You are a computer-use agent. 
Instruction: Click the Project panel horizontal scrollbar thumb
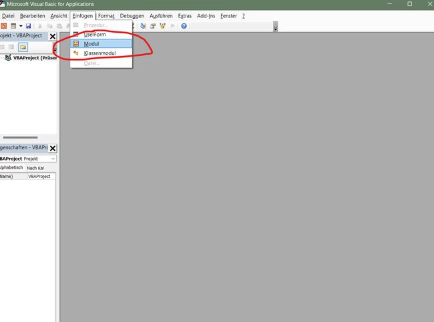click(20, 137)
